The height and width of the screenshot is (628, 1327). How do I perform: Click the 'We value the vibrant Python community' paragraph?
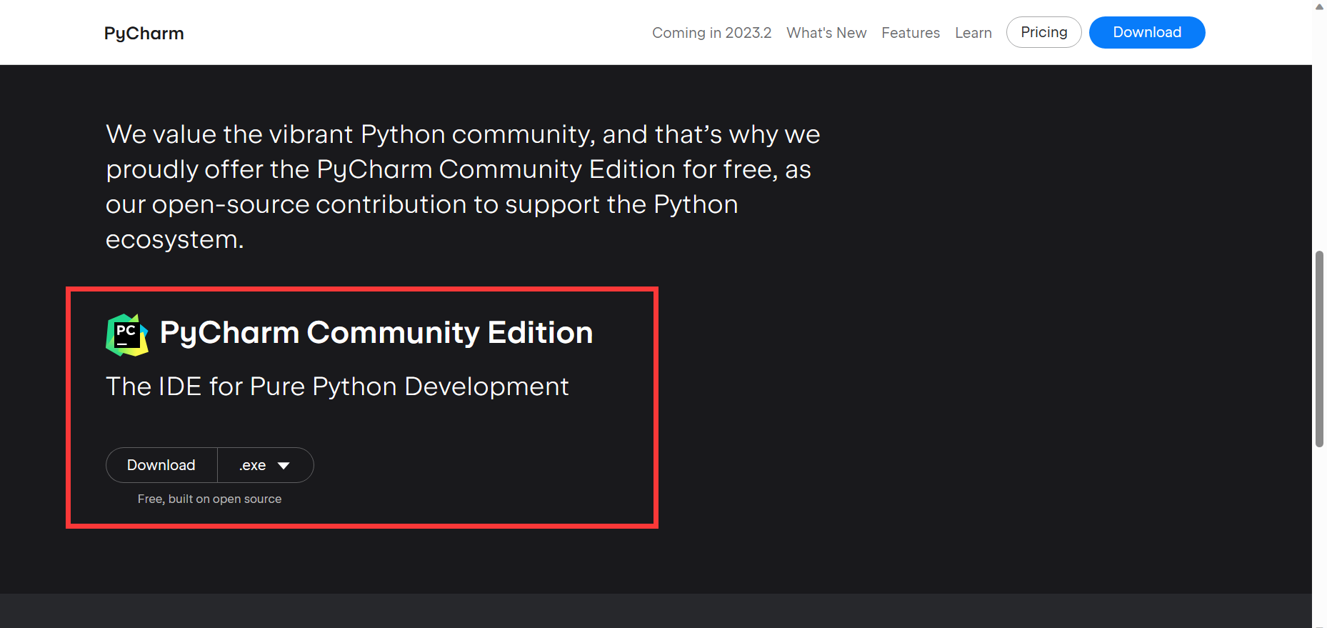463,186
